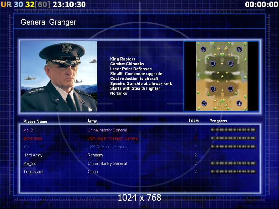Click the Random army entry for Hard Army
279x209 pixels.
(x=95, y=155)
